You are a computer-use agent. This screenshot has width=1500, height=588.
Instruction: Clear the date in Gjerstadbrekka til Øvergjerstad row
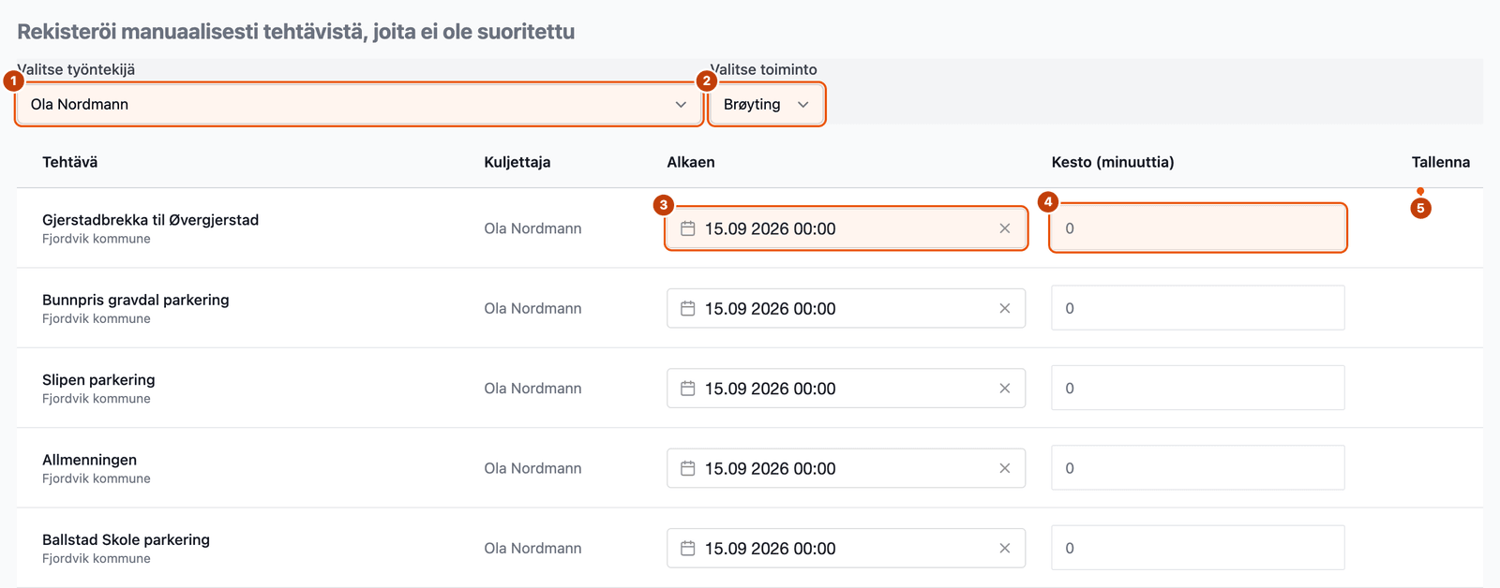point(1004,228)
